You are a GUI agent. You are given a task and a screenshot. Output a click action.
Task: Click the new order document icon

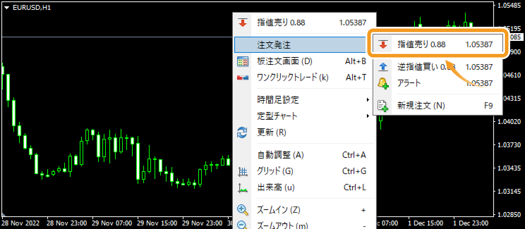pos(383,106)
